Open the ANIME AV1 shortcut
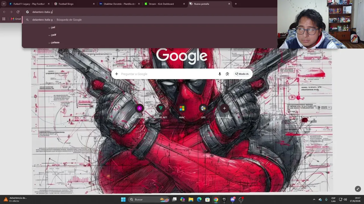364x204 pixels. tap(161, 111)
